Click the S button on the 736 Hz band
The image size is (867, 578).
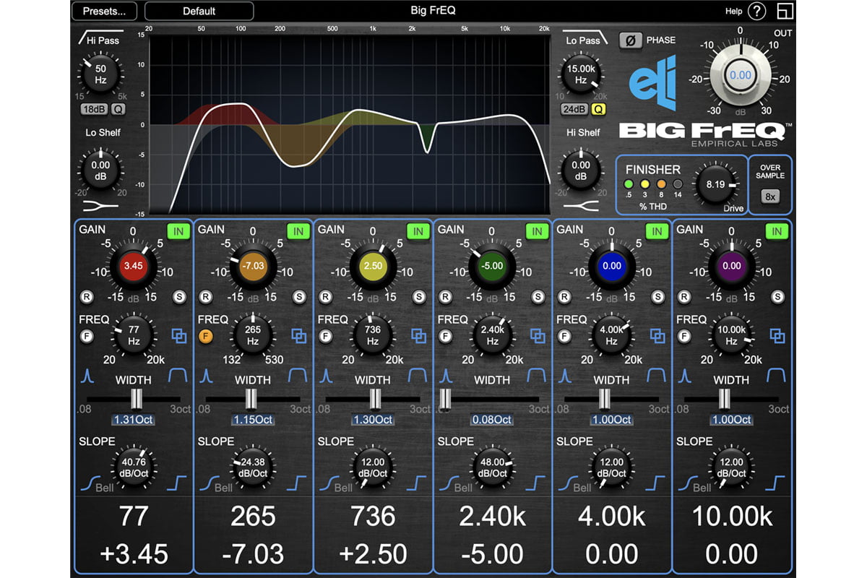pos(418,296)
